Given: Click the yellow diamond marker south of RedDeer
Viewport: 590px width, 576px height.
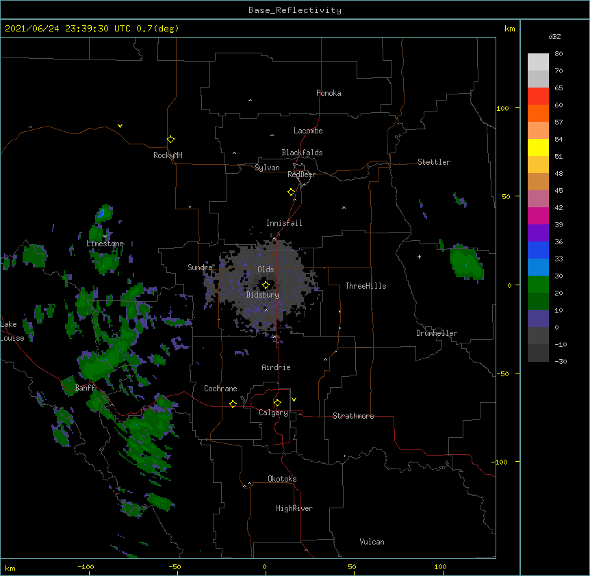Looking at the screenshot, I should coord(291,192).
